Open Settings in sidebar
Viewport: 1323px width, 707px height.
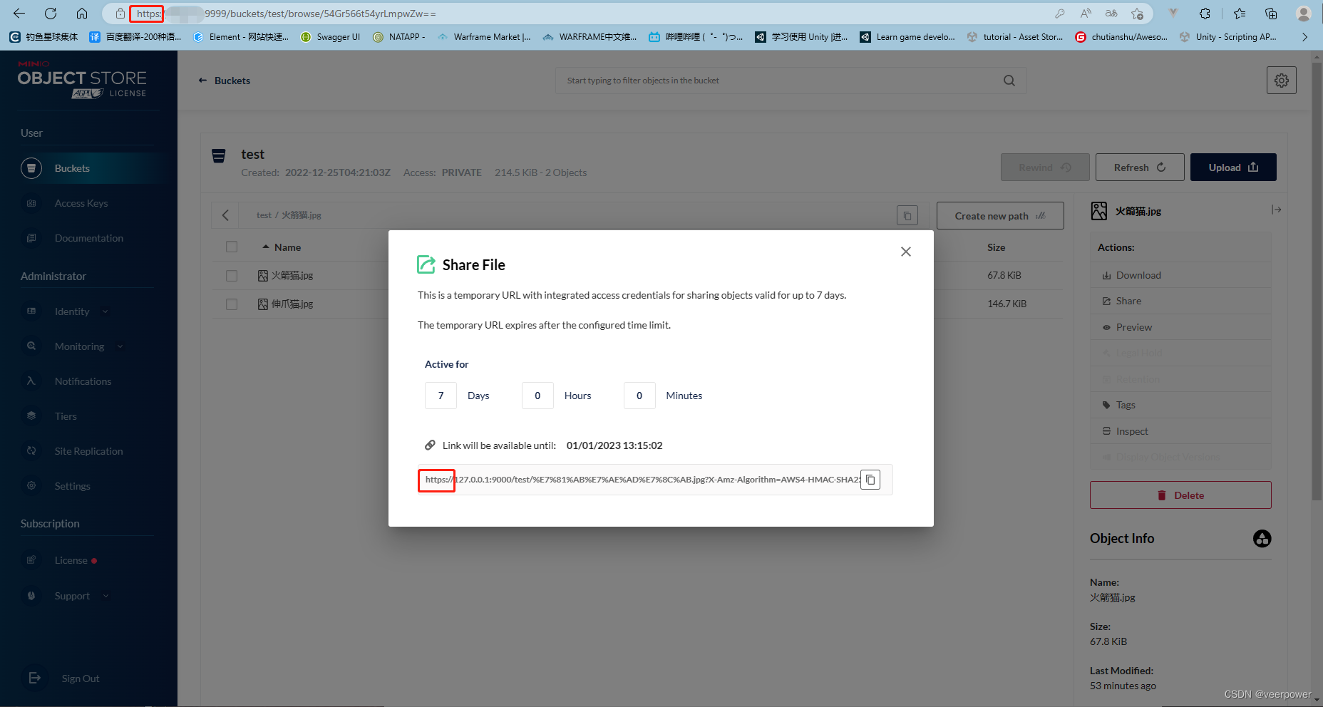72,486
